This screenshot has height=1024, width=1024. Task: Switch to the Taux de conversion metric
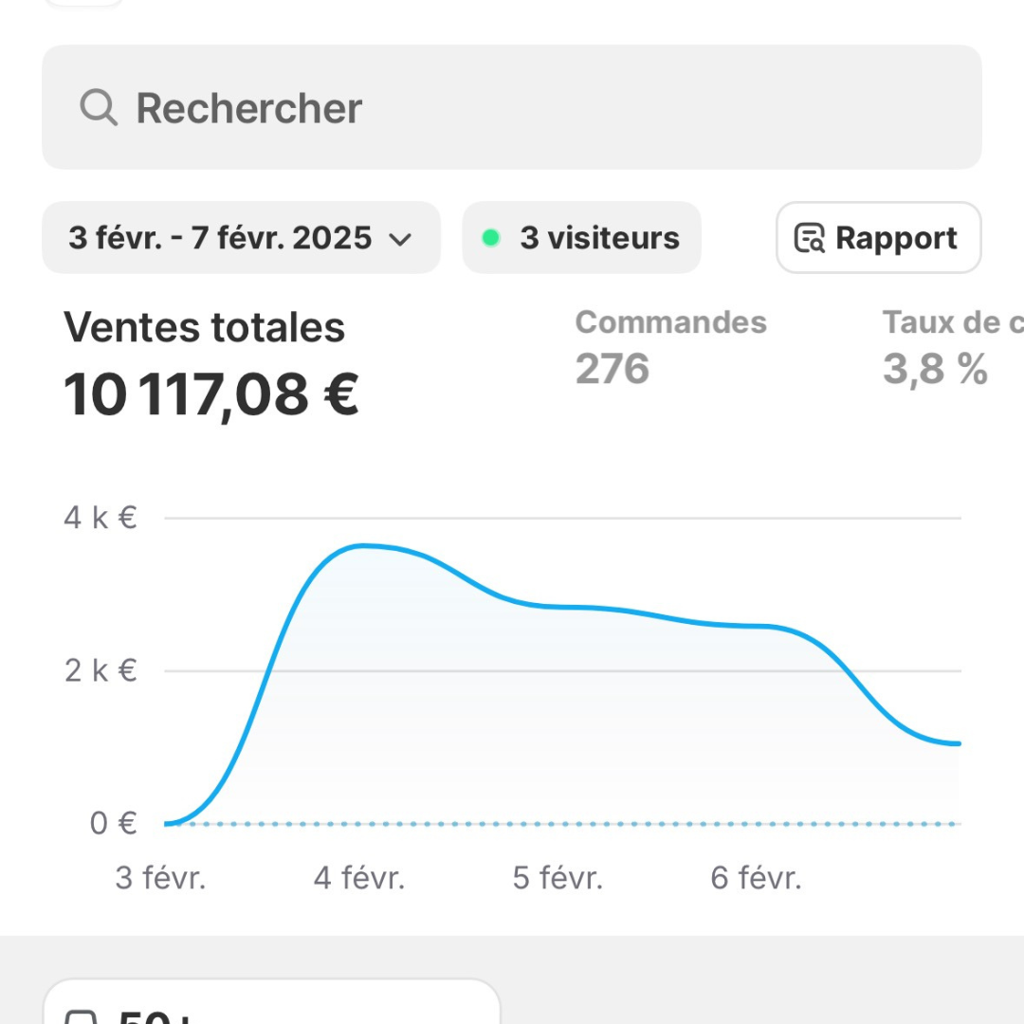[953, 322]
